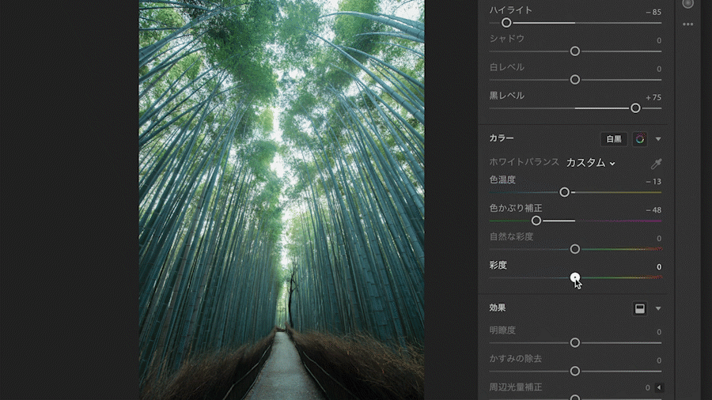Click the かすみの除去 slider handle
The height and width of the screenshot is (400, 712).
click(x=575, y=371)
